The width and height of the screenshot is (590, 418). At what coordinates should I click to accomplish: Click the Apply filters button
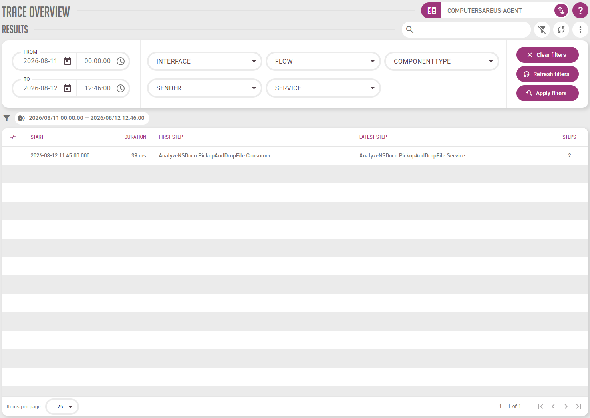click(547, 93)
